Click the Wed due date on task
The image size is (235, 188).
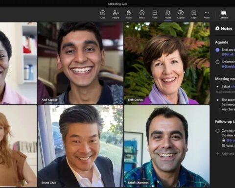point(229,146)
